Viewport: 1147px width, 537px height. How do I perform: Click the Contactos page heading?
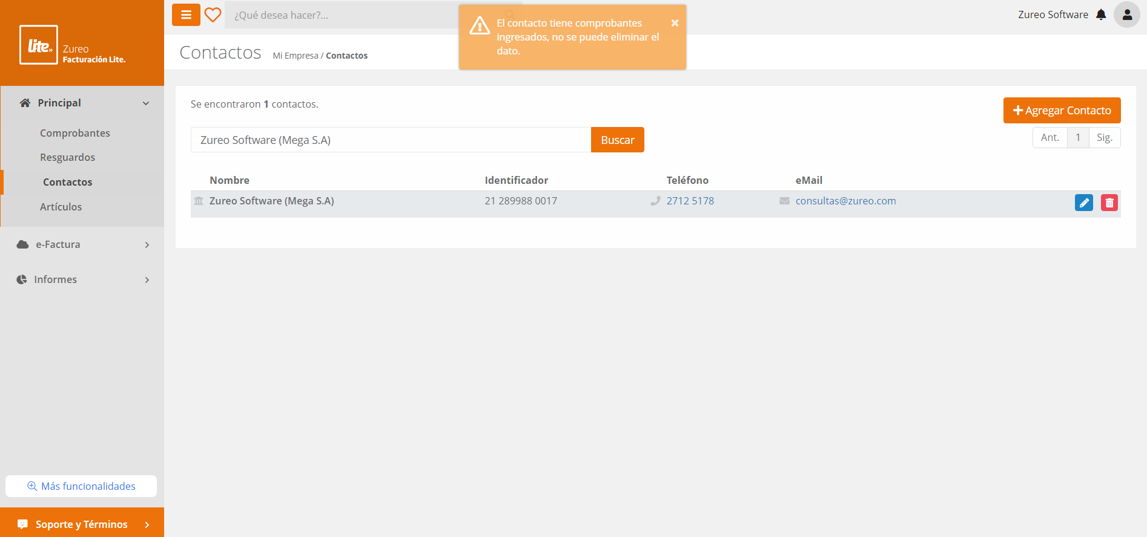click(220, 53)
